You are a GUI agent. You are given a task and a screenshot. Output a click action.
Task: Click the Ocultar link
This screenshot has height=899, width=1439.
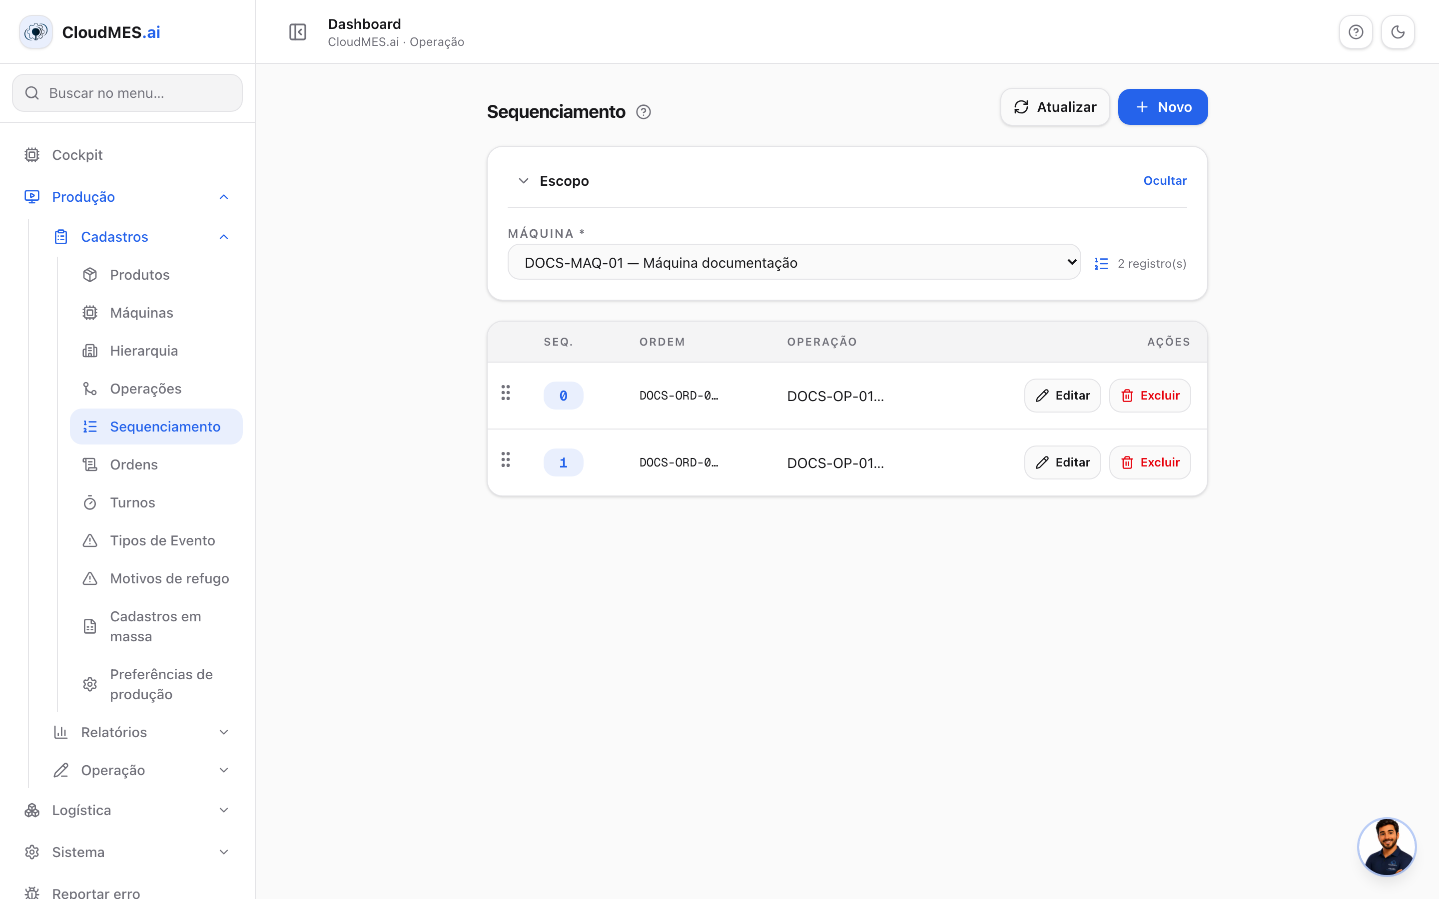click(1165, 181)
